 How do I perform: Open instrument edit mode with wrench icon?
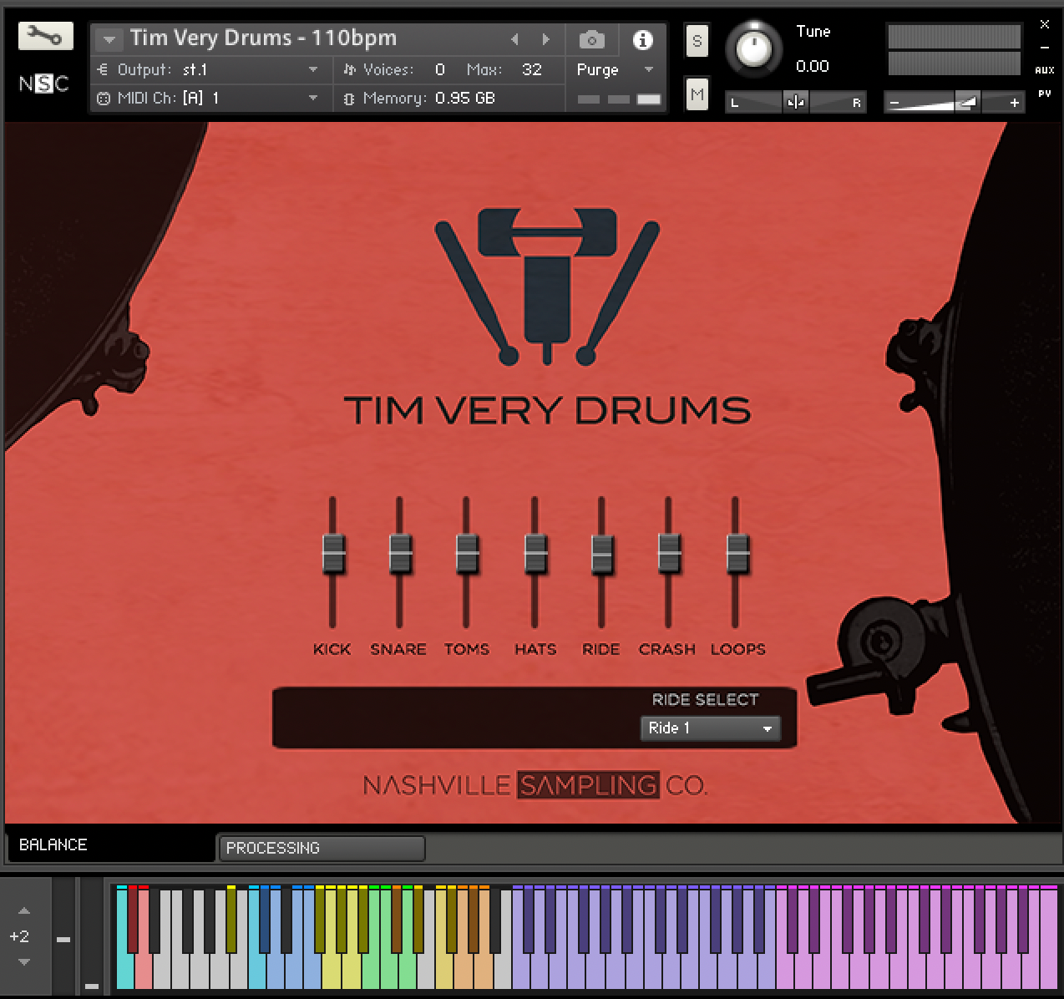tap(45, 36)
